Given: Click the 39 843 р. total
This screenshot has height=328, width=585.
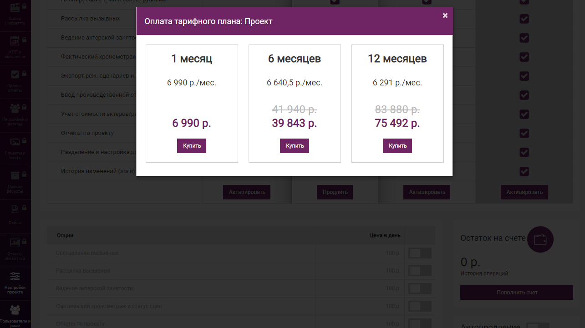Looking at the screenshot, I should (295, 123).
